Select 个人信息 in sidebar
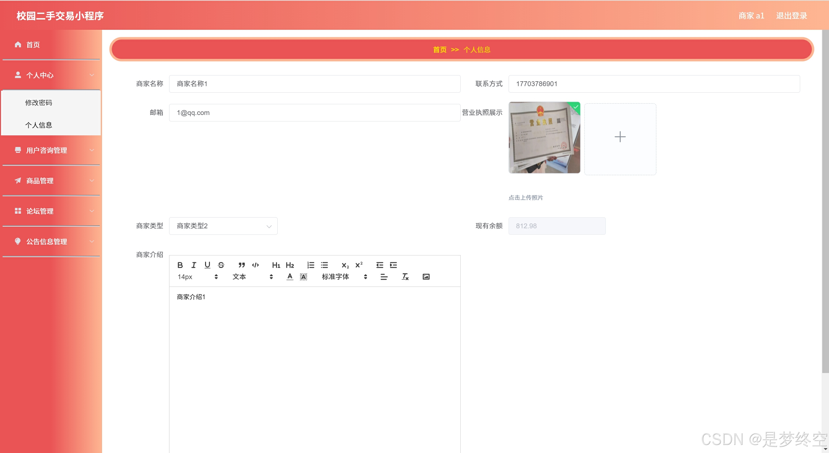The height and width of the screenshot is (453, 829). tap(39, 125)
